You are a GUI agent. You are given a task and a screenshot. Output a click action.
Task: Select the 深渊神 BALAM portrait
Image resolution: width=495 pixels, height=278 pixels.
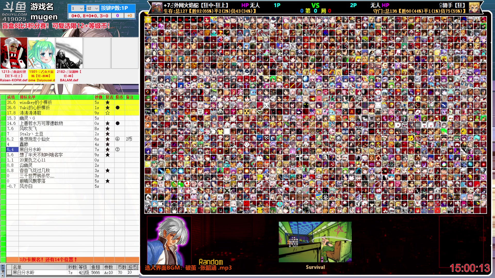(x=69, y=53)
